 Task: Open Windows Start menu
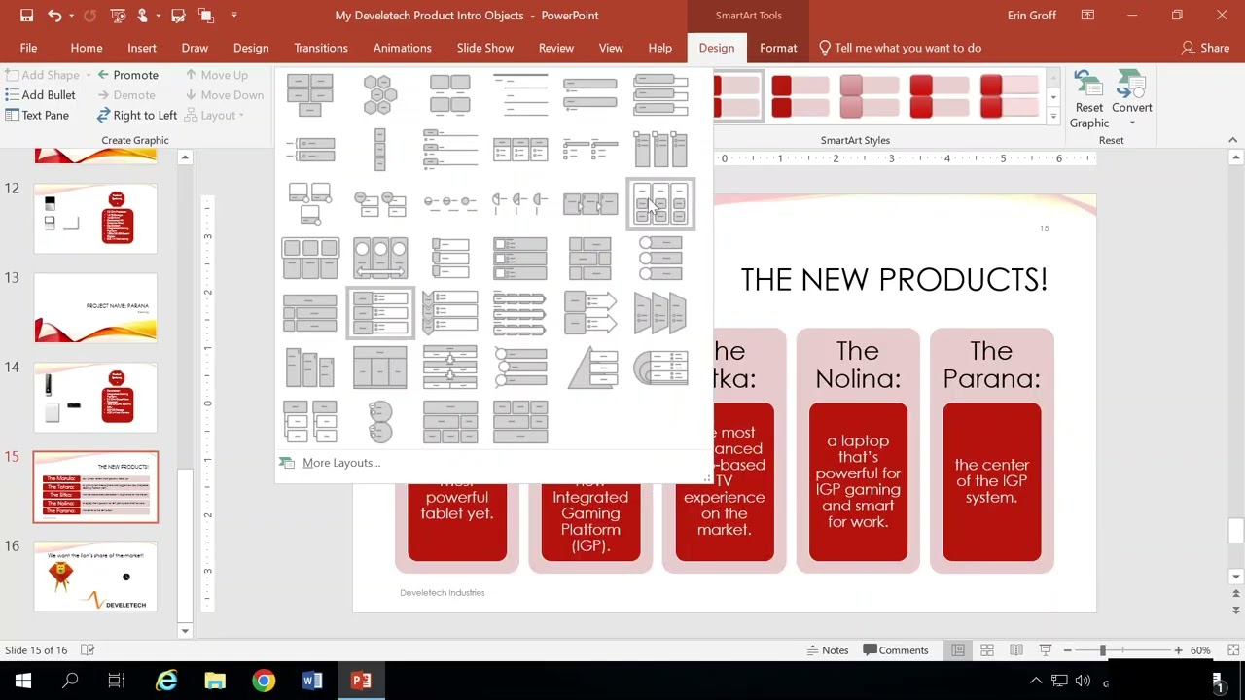tap(23, 681)
